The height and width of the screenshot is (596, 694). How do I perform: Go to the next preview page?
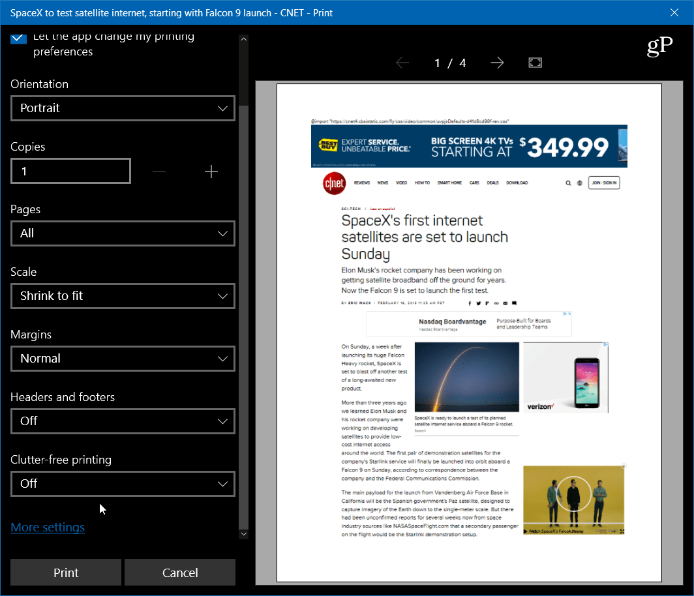(497, 63)
